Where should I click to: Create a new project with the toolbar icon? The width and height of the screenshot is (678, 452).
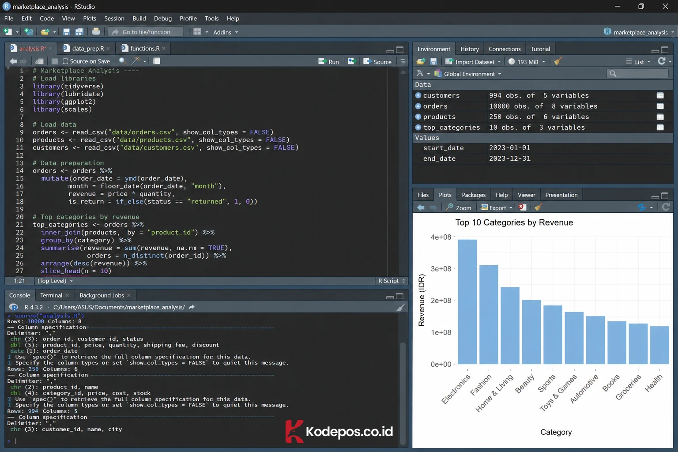[29, 32]
